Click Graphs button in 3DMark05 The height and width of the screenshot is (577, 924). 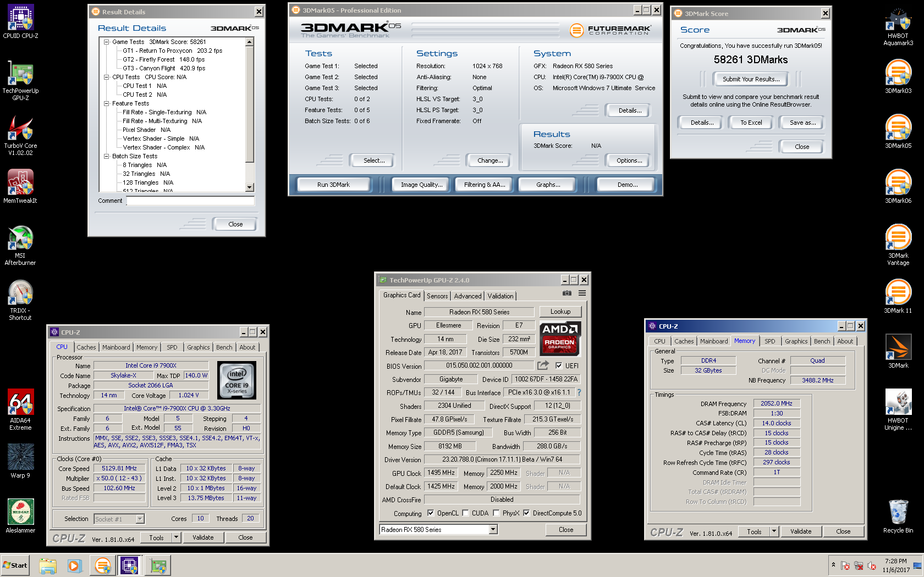pyautogui.click(x=548, y=185)
